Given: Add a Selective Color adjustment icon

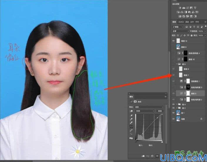Looking at the screenshot, I should [191, 16].
